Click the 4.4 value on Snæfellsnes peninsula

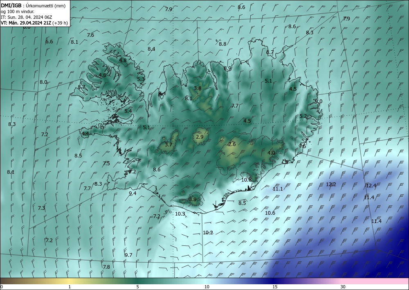click(85, 134)
